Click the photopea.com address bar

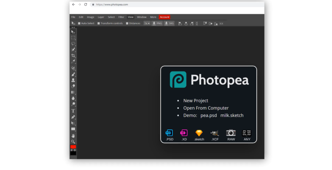coord(177,5)
